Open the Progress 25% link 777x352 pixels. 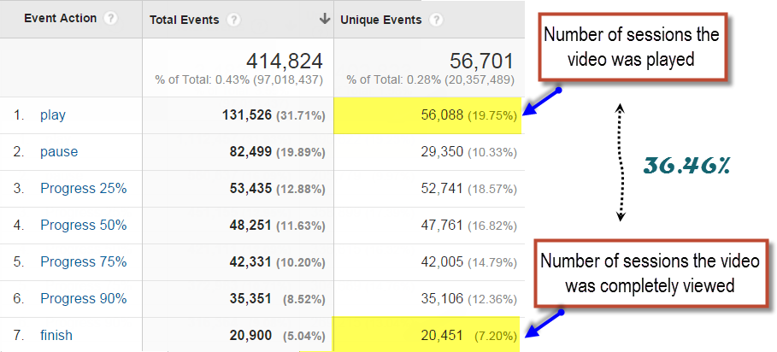click(84, 189)
